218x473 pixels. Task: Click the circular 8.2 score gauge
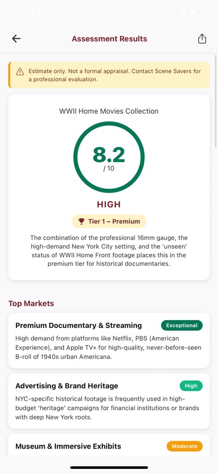[109, 157]
